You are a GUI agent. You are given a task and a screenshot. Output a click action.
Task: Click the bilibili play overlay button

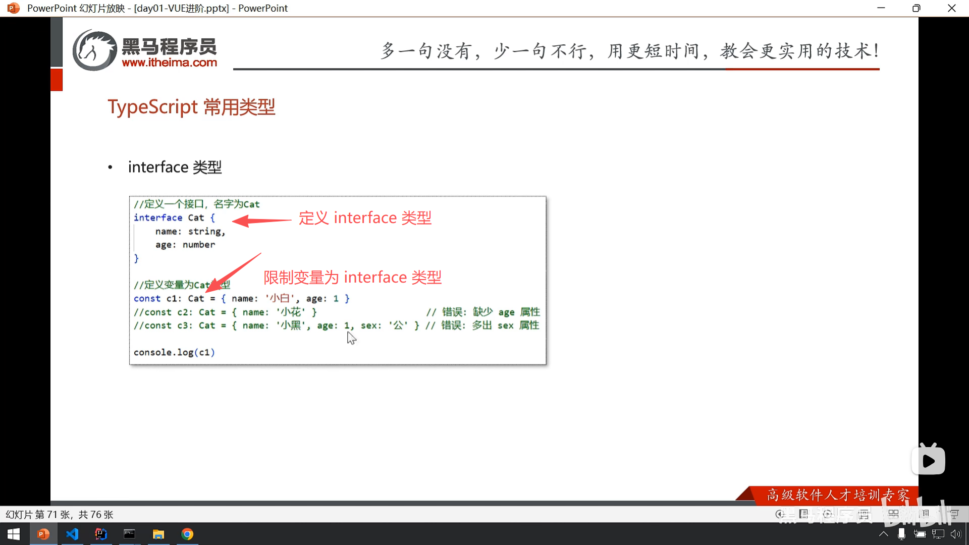click(928, 460)
